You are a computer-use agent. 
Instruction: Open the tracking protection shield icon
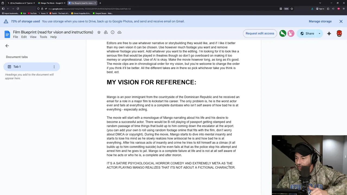(38, 9)
